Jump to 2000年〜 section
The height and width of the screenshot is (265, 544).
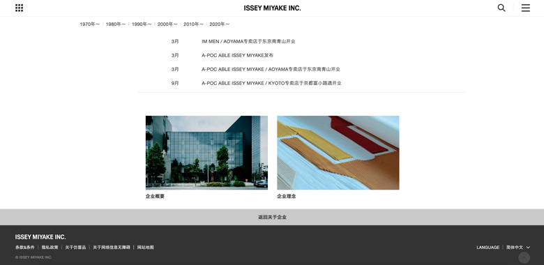167,24
